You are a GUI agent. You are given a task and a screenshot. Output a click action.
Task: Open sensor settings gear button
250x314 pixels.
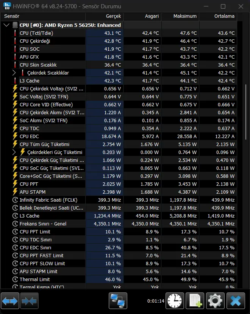[x=215, y=301]
